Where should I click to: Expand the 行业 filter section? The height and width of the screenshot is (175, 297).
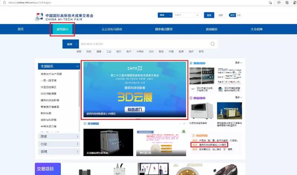pos(59,144)
